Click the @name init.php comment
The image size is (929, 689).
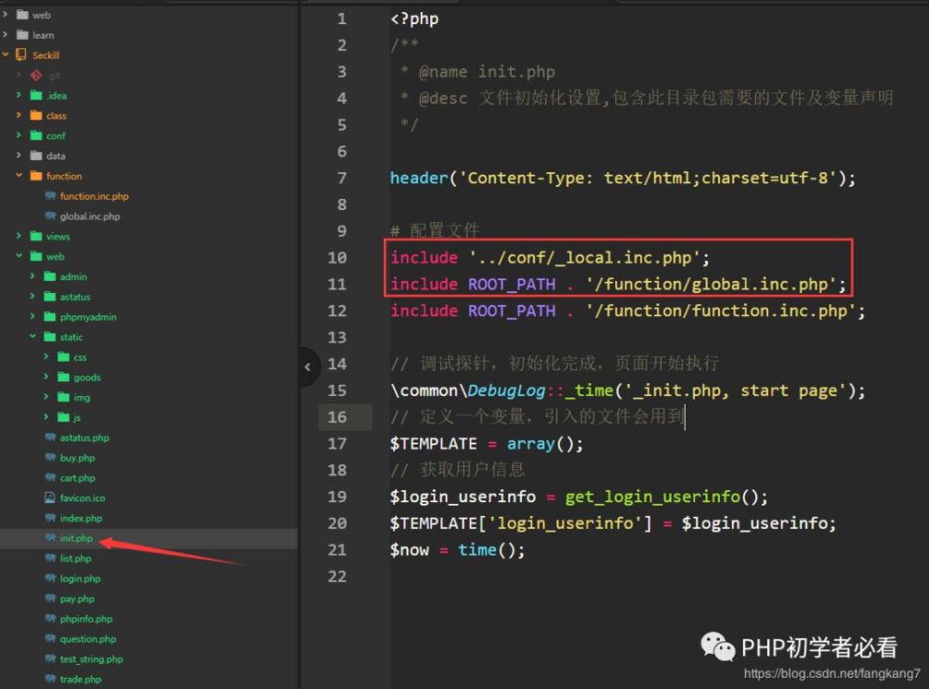(487, 73)
